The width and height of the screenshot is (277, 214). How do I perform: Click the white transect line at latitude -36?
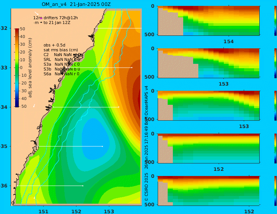(50, 186)
